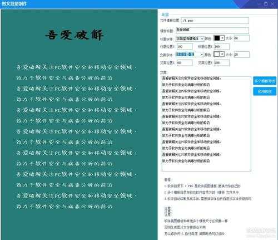Click the first line in the copy text area

point(191,79)
